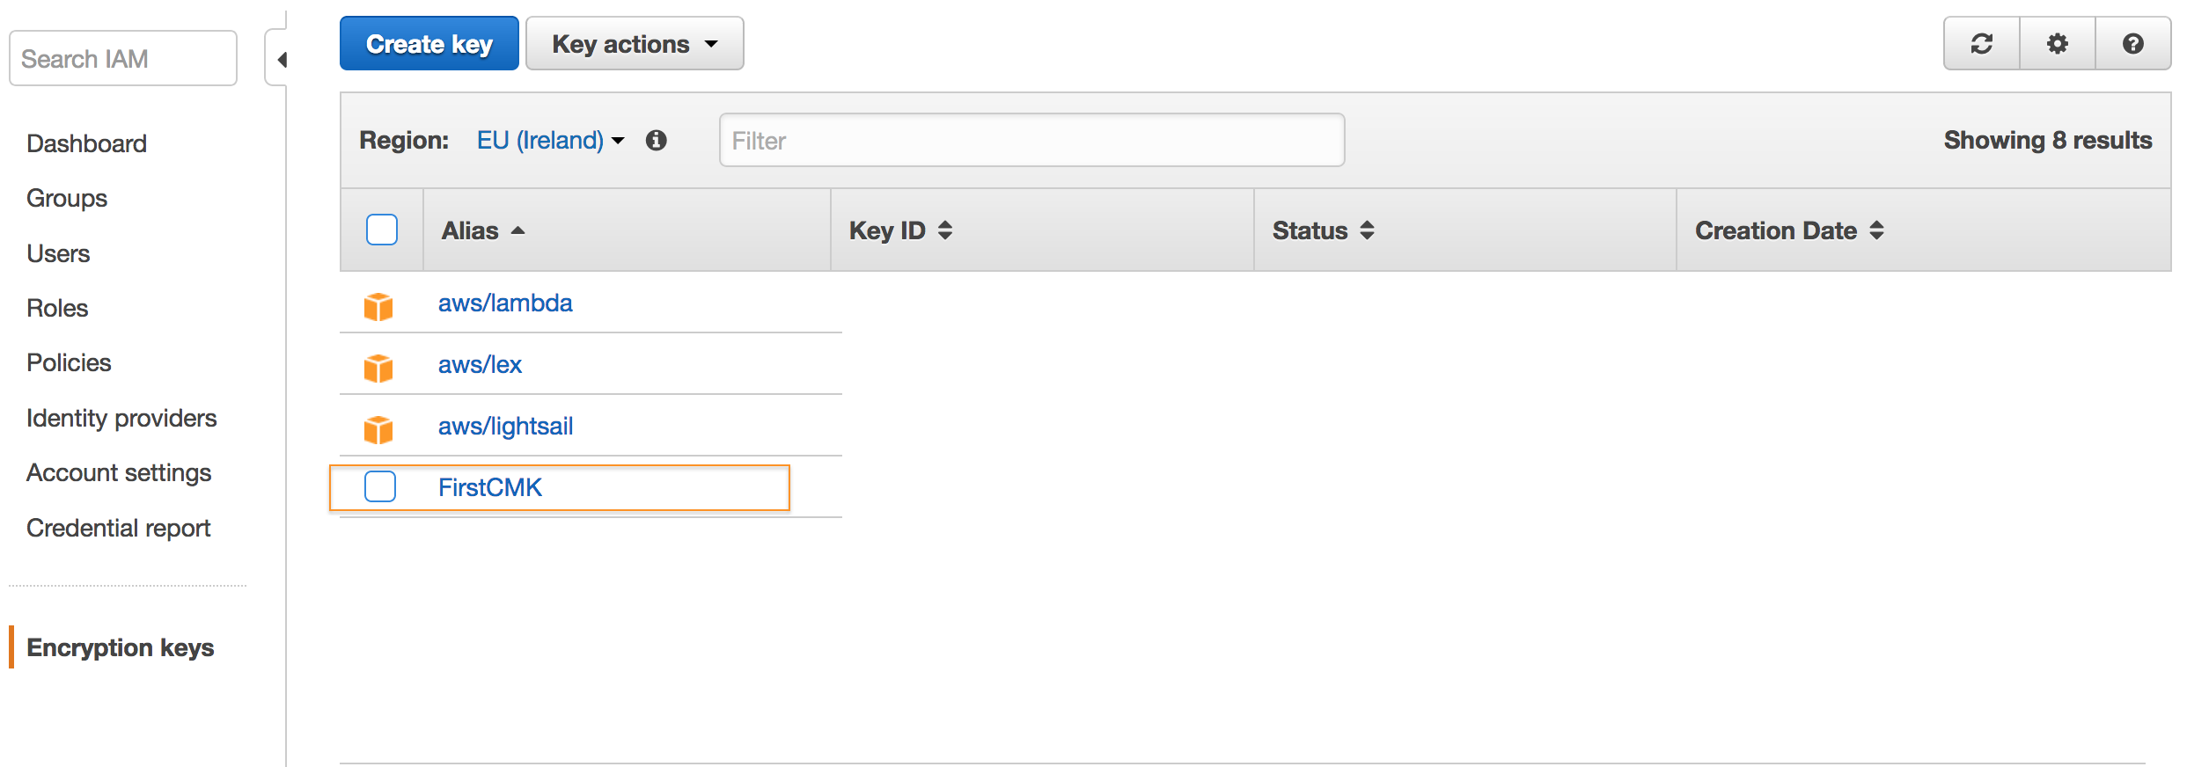Click the Create key button
The image size is (2209, 767).
429,44
